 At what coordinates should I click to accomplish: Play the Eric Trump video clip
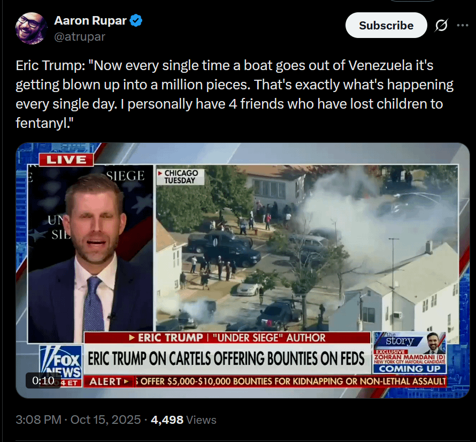click(x=243, y=270)
